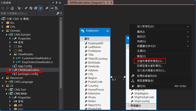Select the LastName property
Viewport: 196px width, 111px height.
click(x=94, y=47)
